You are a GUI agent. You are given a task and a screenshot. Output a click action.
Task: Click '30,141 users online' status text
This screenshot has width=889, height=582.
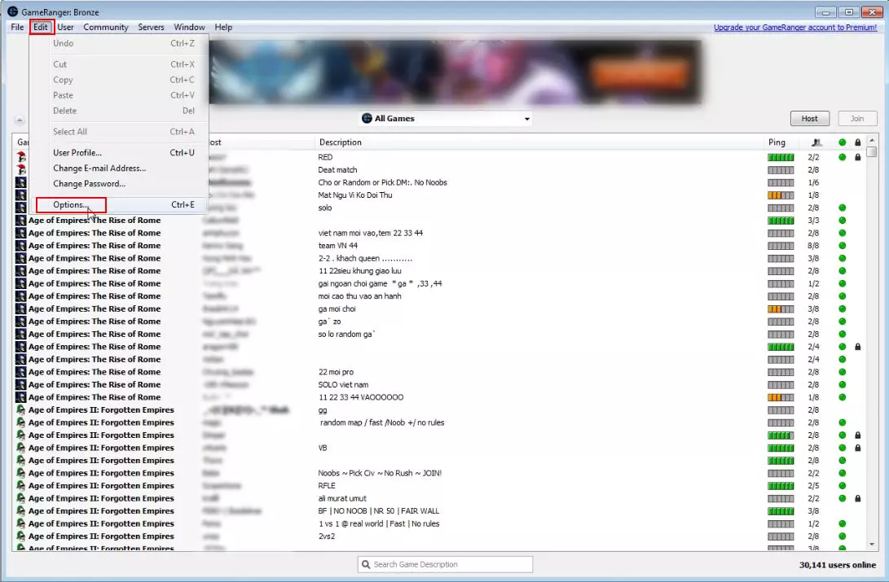(838, 564)
